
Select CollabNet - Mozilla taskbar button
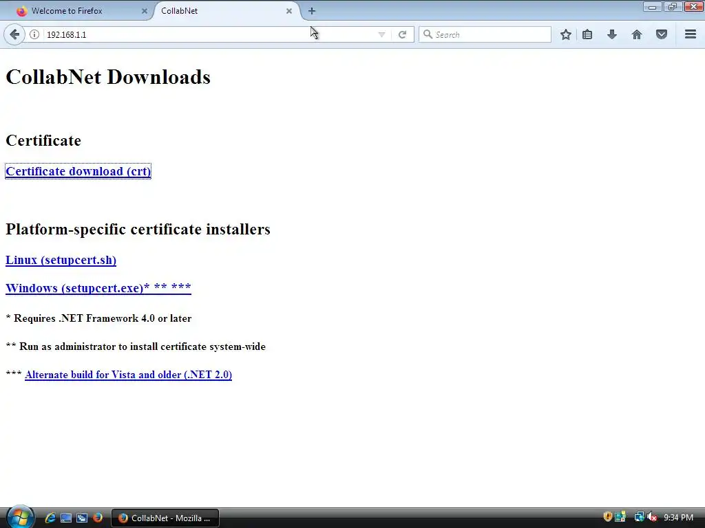[165, 518]
